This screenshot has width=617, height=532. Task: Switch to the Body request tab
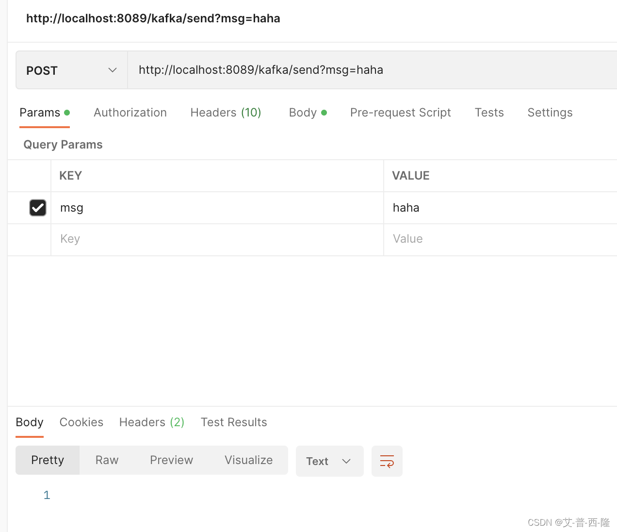pyautogui.click(x=304, y=112)
